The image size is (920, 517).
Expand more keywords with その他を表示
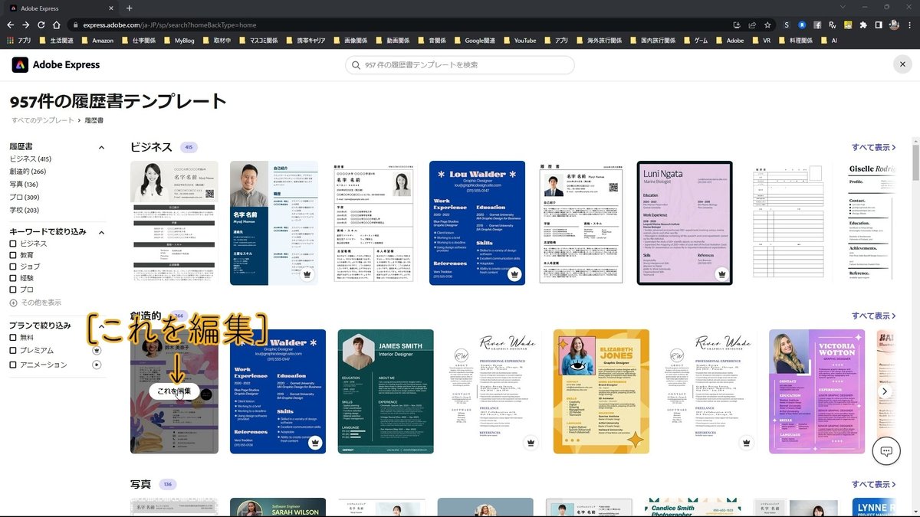[35, 303]
